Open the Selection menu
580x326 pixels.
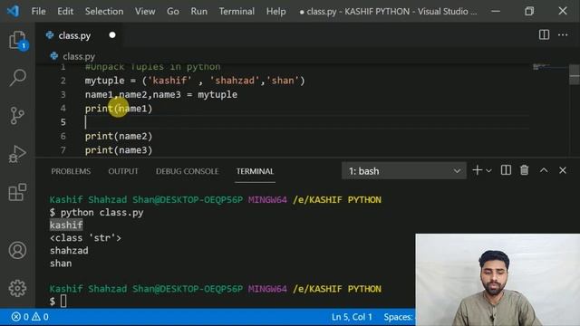tap(104, 12)
